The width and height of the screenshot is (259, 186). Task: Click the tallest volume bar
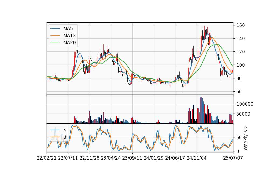coord(201,111)
